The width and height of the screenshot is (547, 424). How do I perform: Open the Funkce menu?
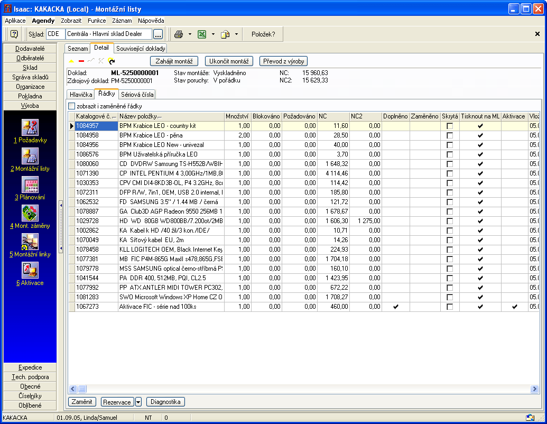click(97, 21)
